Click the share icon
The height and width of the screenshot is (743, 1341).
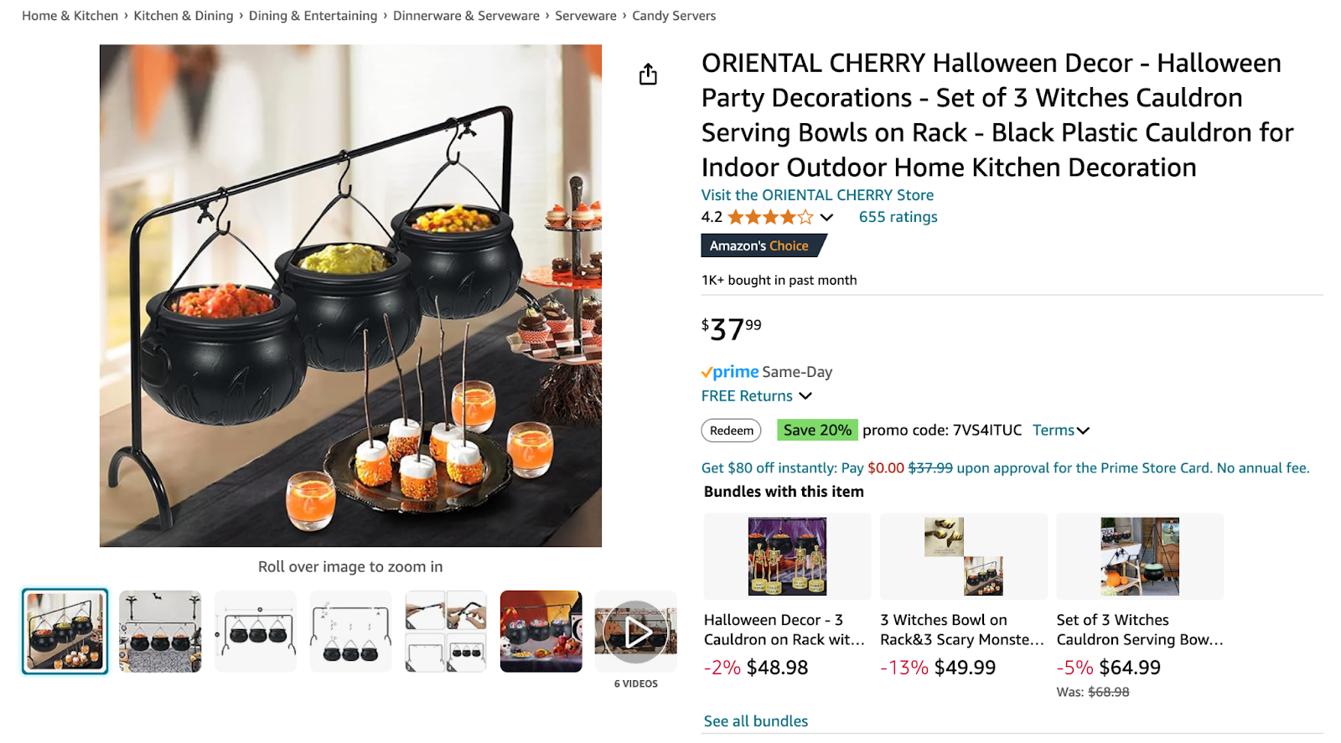[x=647, y=74]
